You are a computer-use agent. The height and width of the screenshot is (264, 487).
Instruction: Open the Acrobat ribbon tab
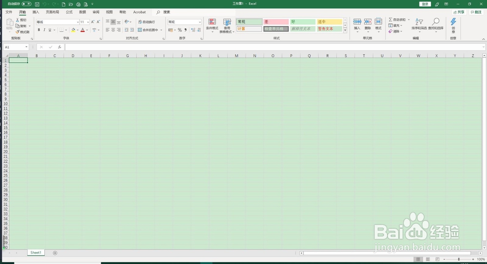(x=139, y=12)
